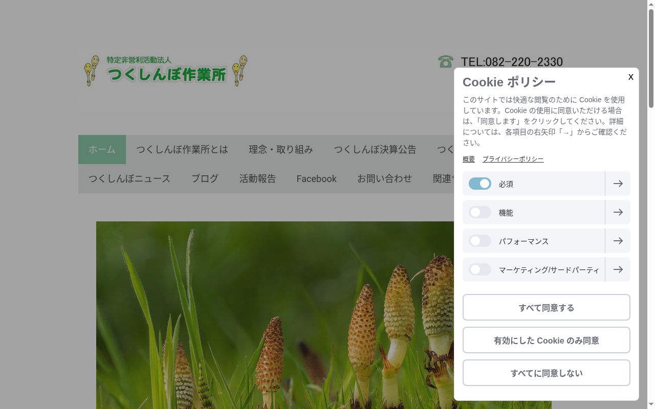Open the プライバシーポリシー link
The width and height of the screenshot is (655, 409).
(x=513, y=159)
